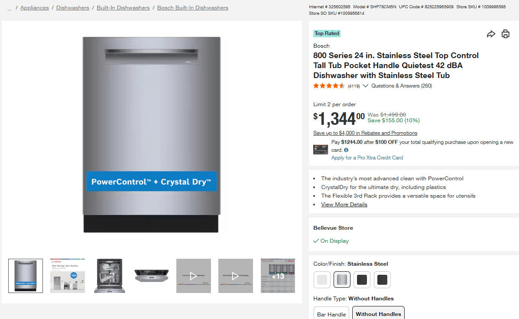Image resolution: width=519 pixels, height=319 pixels.
Task: Share this dishwasher using the share icon
Action: point(491,33)
